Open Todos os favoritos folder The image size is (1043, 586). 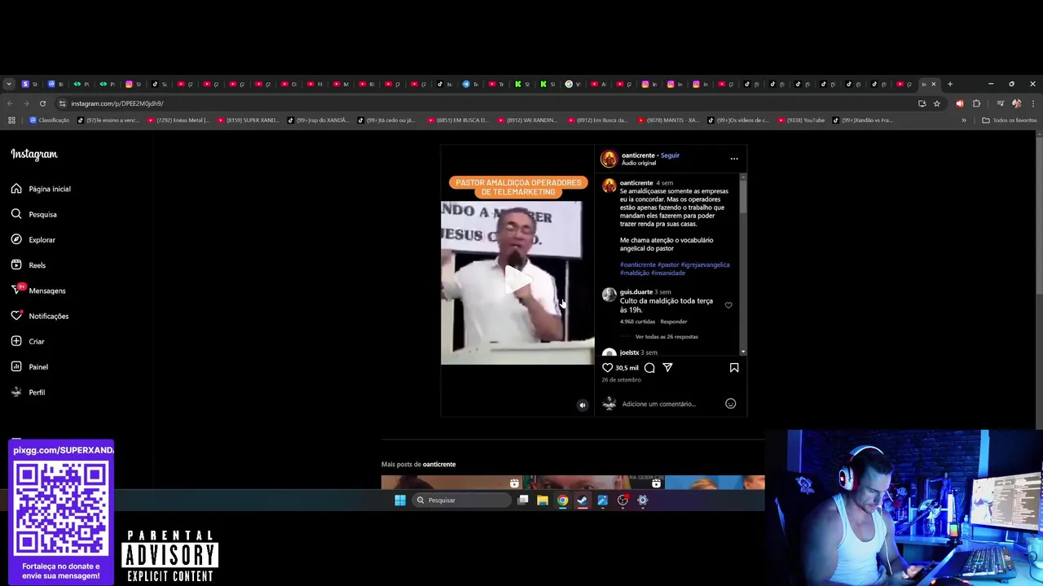[x=1010, y=120]
